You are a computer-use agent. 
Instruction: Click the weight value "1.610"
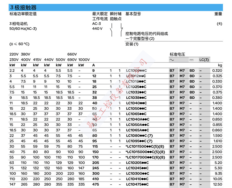pyautogui.click(x=218, y=141)
